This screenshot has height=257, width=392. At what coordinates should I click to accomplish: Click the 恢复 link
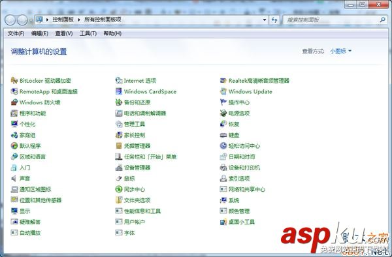pos(234,124)
